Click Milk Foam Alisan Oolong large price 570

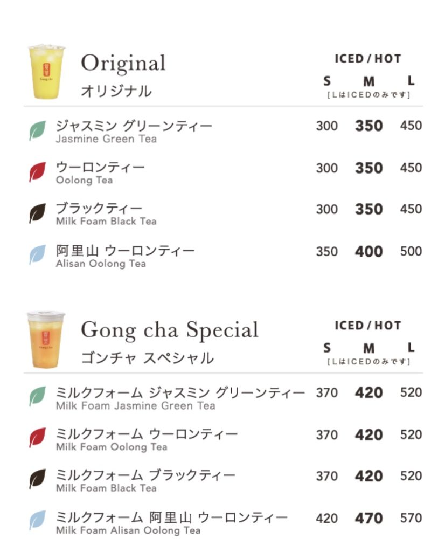point(411,518)
